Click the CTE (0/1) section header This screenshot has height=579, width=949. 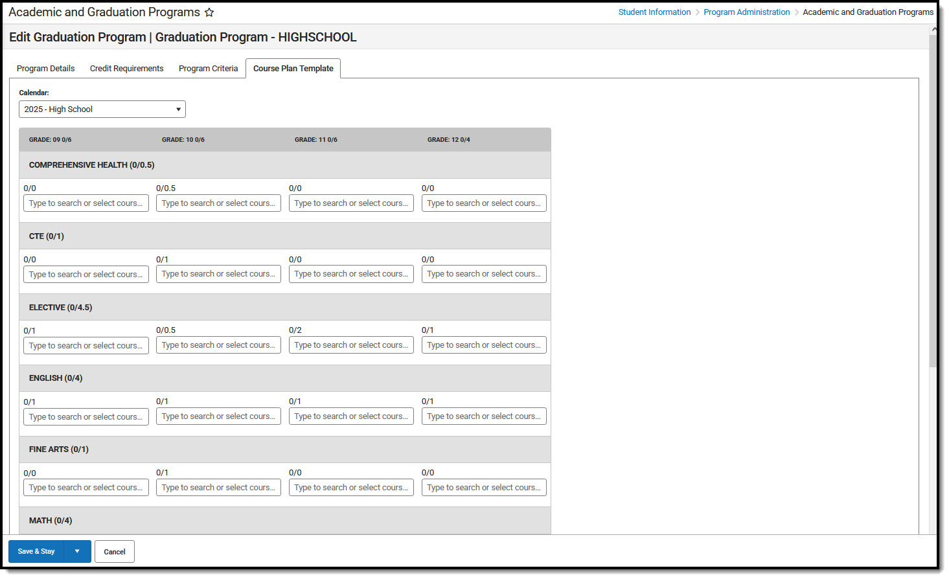285,236
